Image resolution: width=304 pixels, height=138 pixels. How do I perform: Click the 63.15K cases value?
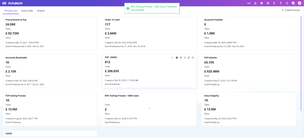click(209, 62)
